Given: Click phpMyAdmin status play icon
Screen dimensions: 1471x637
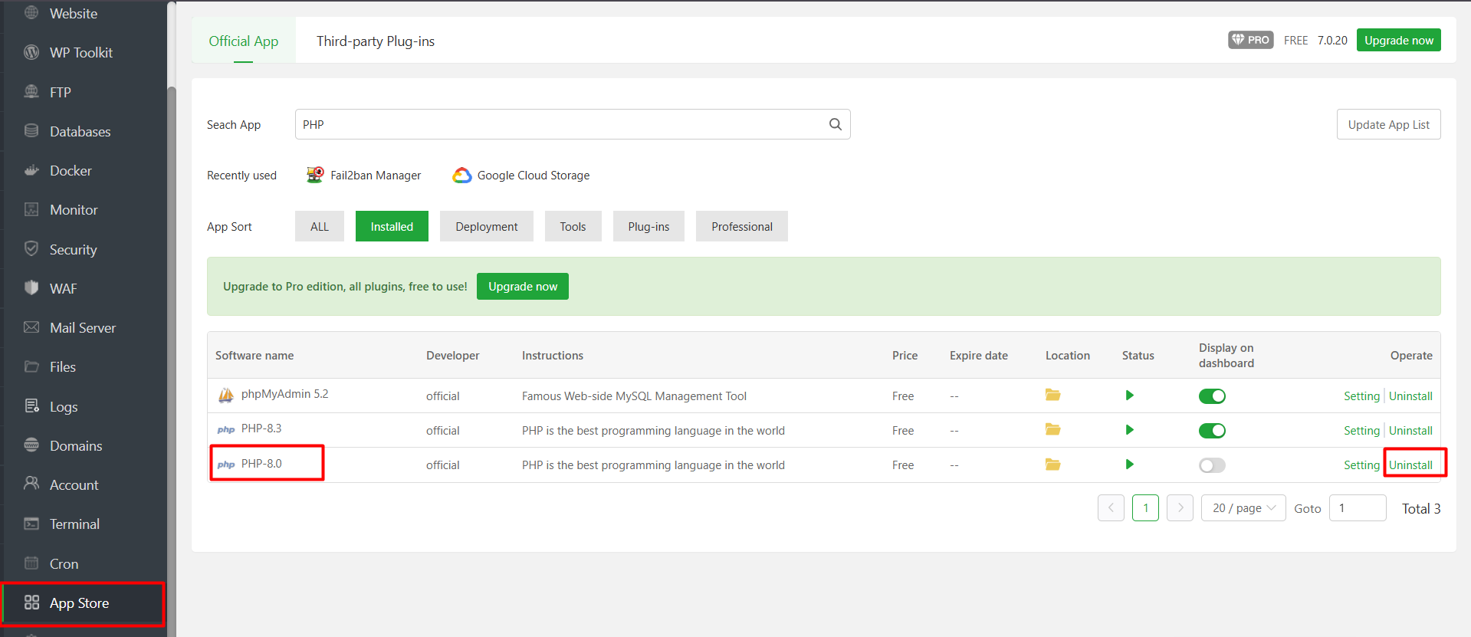Looking at the screenshot, I should pyautogui.click(x=1129, y=396).
